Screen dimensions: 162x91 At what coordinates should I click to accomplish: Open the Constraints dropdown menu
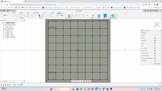pos(69,18)
